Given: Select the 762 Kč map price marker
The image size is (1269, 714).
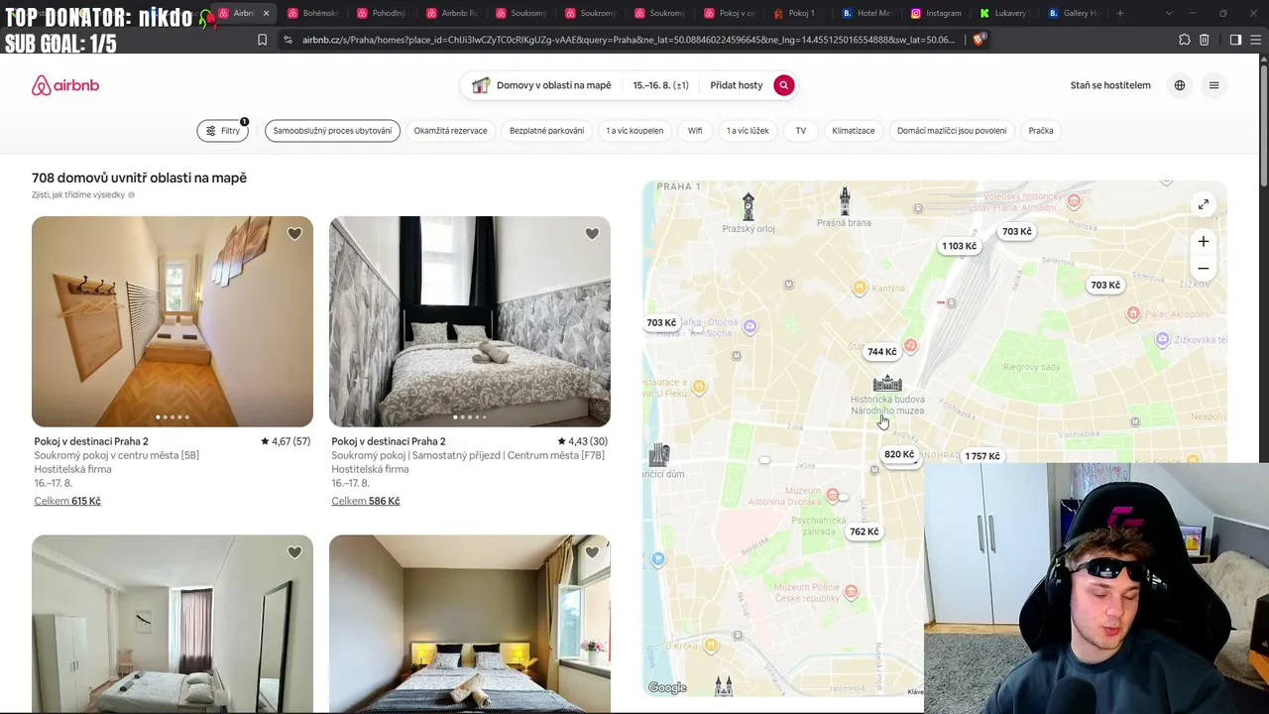Looking at the screenshot, I should click(x=864, y=532).
